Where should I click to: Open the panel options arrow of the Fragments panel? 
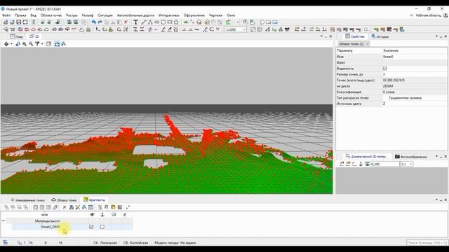coord(436,199)
